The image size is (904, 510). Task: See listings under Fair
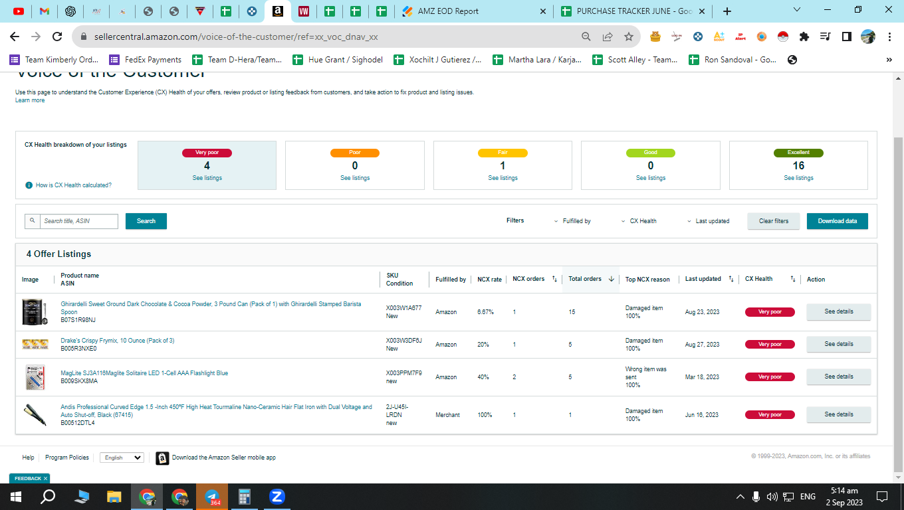pos(503,178)
